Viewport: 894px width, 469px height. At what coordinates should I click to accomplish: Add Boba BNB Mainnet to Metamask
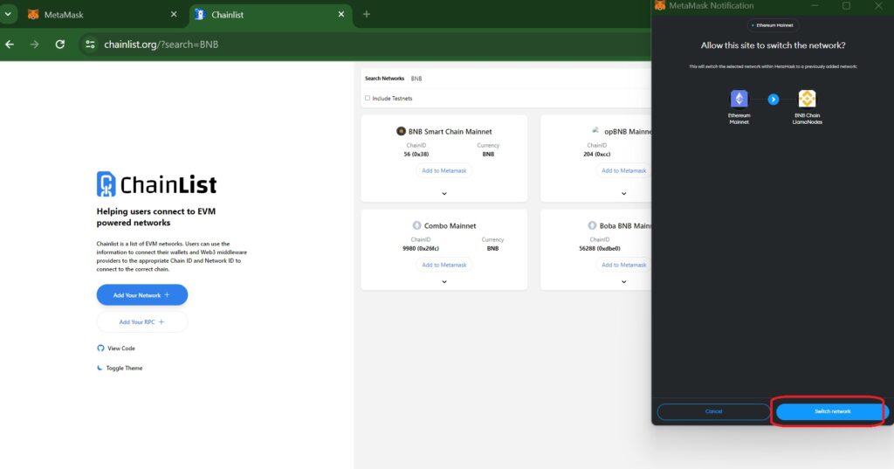623,265
